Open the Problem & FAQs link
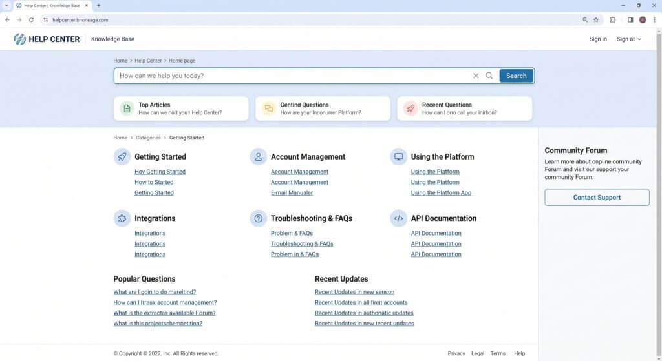Viewport: 662px width, 361px height. 292,234
